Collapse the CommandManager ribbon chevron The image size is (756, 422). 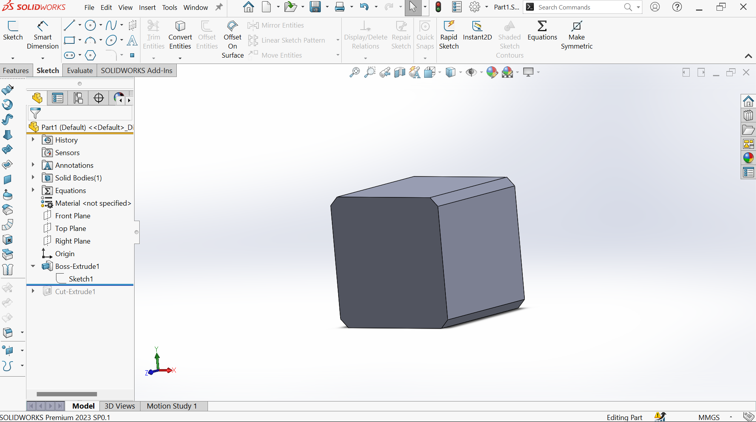coord(748,56)
